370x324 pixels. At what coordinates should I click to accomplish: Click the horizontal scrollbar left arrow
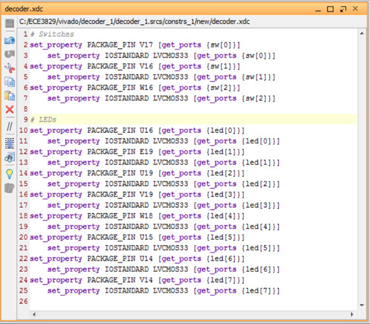(34, 315)
